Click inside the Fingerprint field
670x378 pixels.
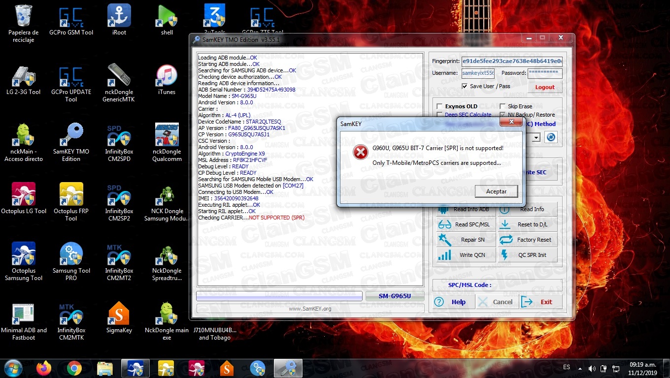[512, 61]
